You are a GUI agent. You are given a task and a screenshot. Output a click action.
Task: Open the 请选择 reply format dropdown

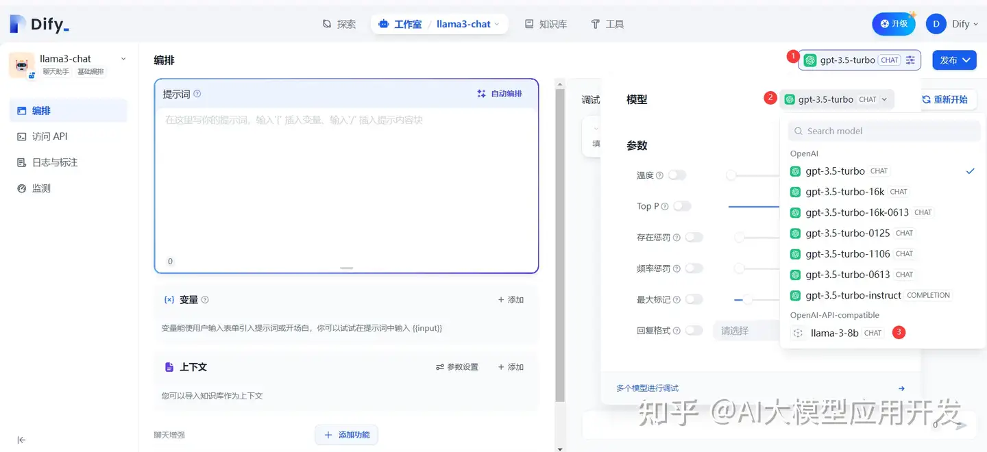click(x=746, y=331)
